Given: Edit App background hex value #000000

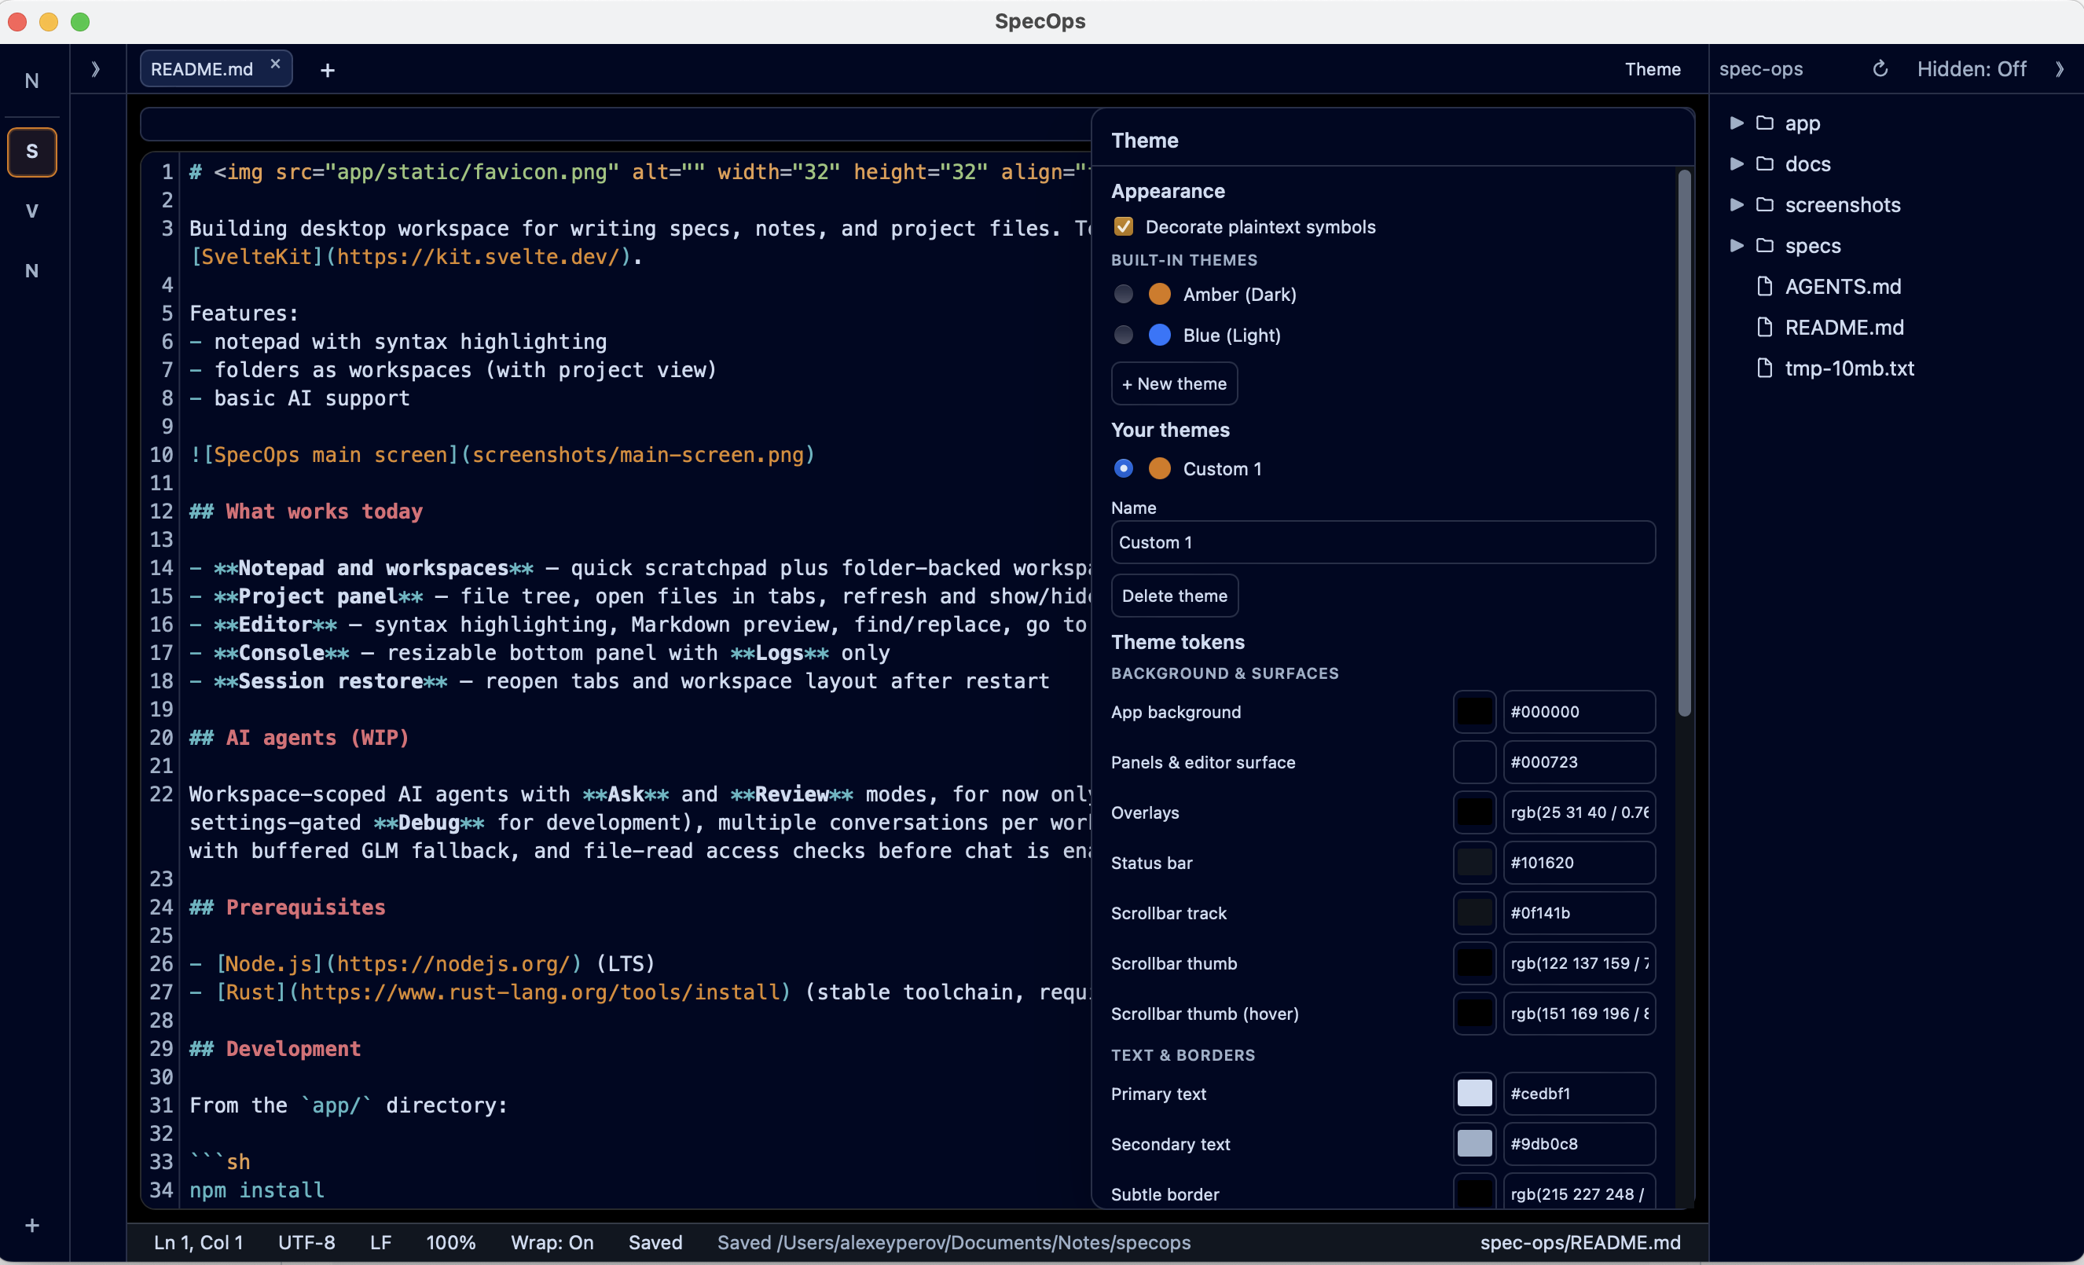Looking at the screenshot, I should tap(1579, 712).
